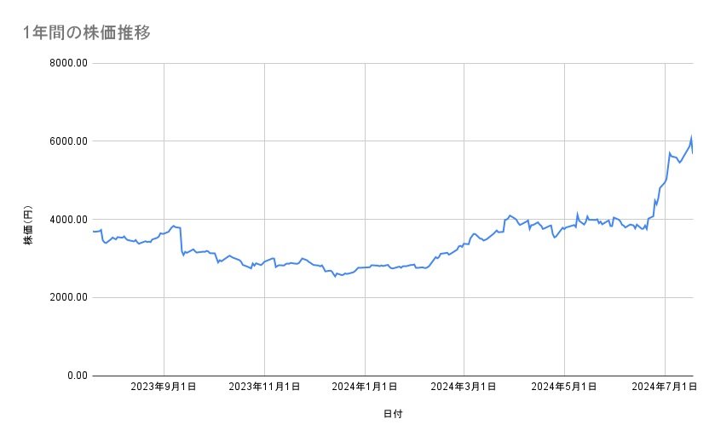The image size is (715, 442).
Task: Click the "2023年9月1日" date label
Action: click(x=164, y=387)
